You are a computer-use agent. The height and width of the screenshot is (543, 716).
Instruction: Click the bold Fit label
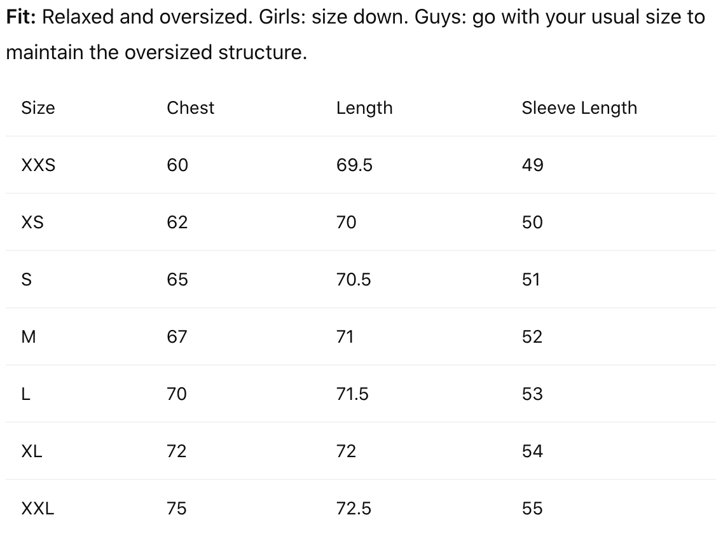[20, 17]
